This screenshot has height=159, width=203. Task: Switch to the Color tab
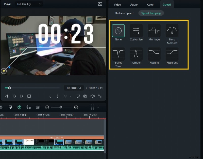pos(150,4)
